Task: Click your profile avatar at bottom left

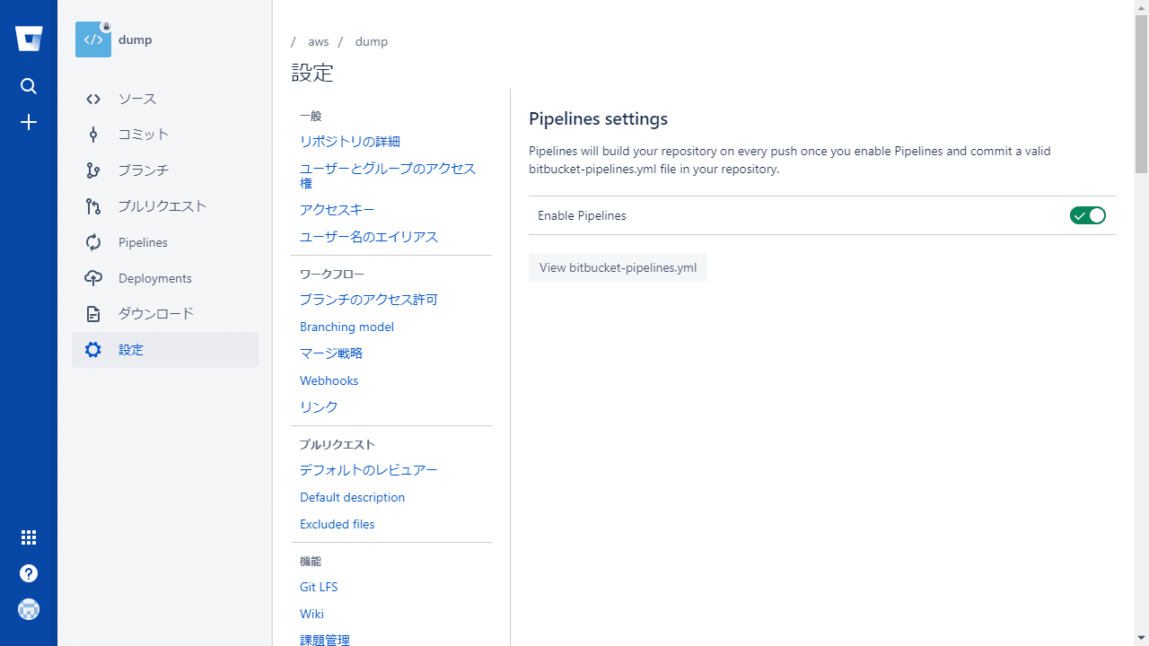Action: [29, 608]
